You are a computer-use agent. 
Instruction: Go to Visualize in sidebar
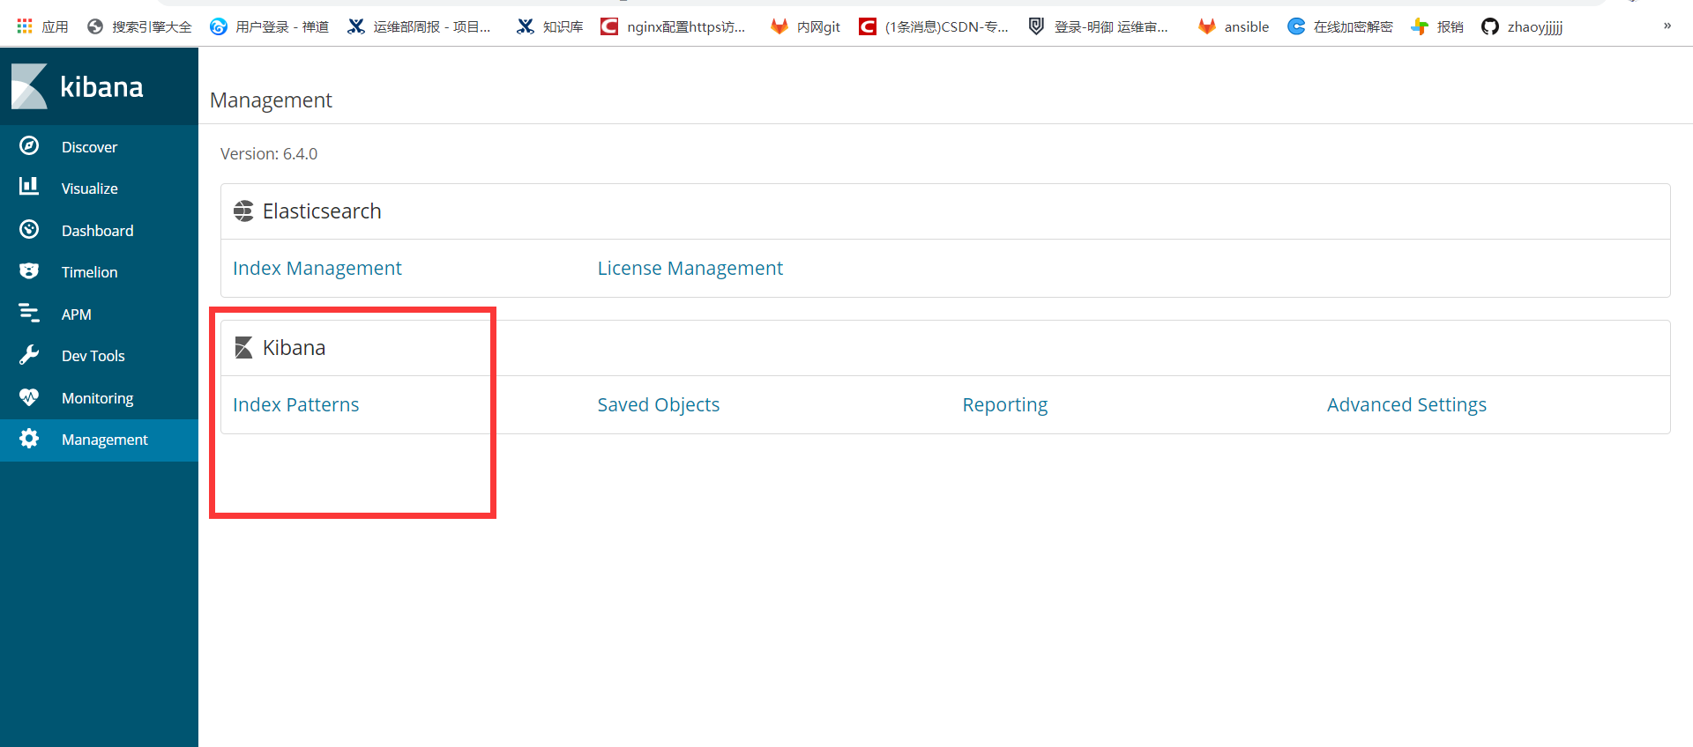point(99,188)
